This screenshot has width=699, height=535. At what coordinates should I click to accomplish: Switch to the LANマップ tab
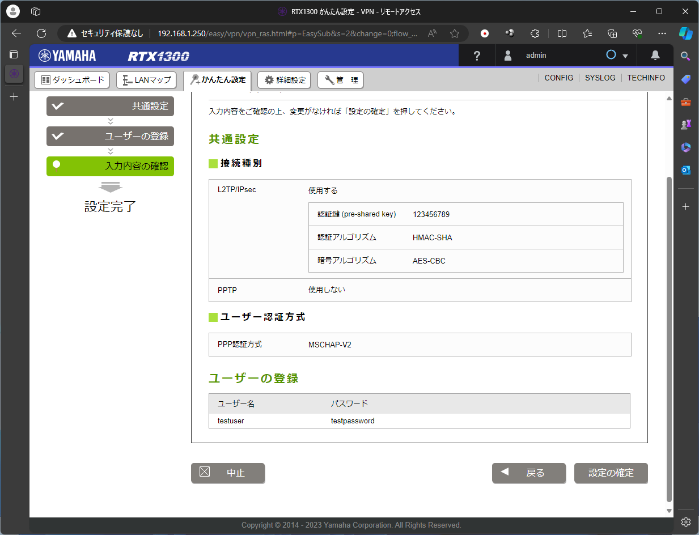tap(146, 80)
